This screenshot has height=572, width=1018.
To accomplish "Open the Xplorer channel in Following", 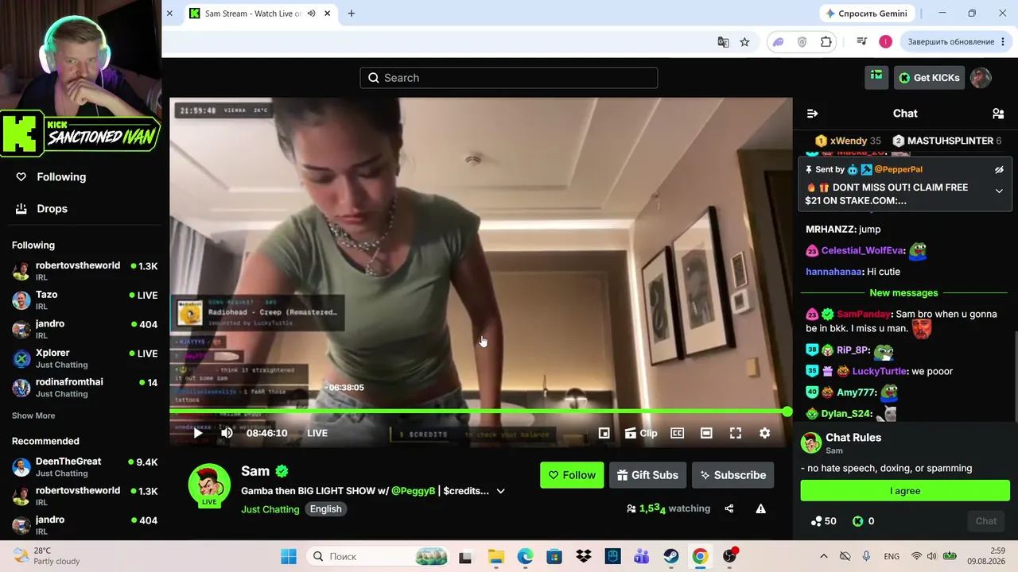I will (x=84, y=358).
